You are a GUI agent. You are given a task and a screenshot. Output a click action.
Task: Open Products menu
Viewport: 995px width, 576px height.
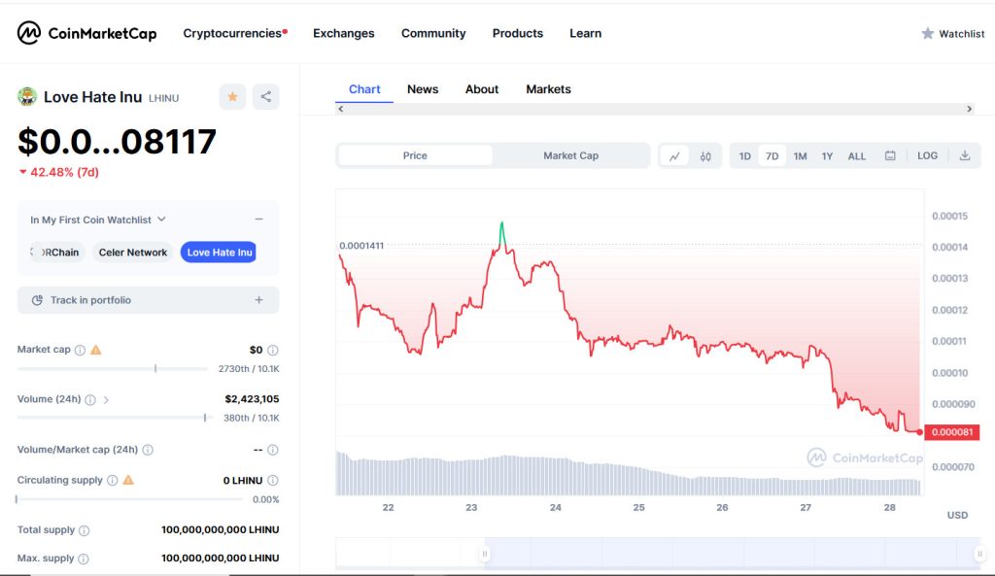point(518,33)
